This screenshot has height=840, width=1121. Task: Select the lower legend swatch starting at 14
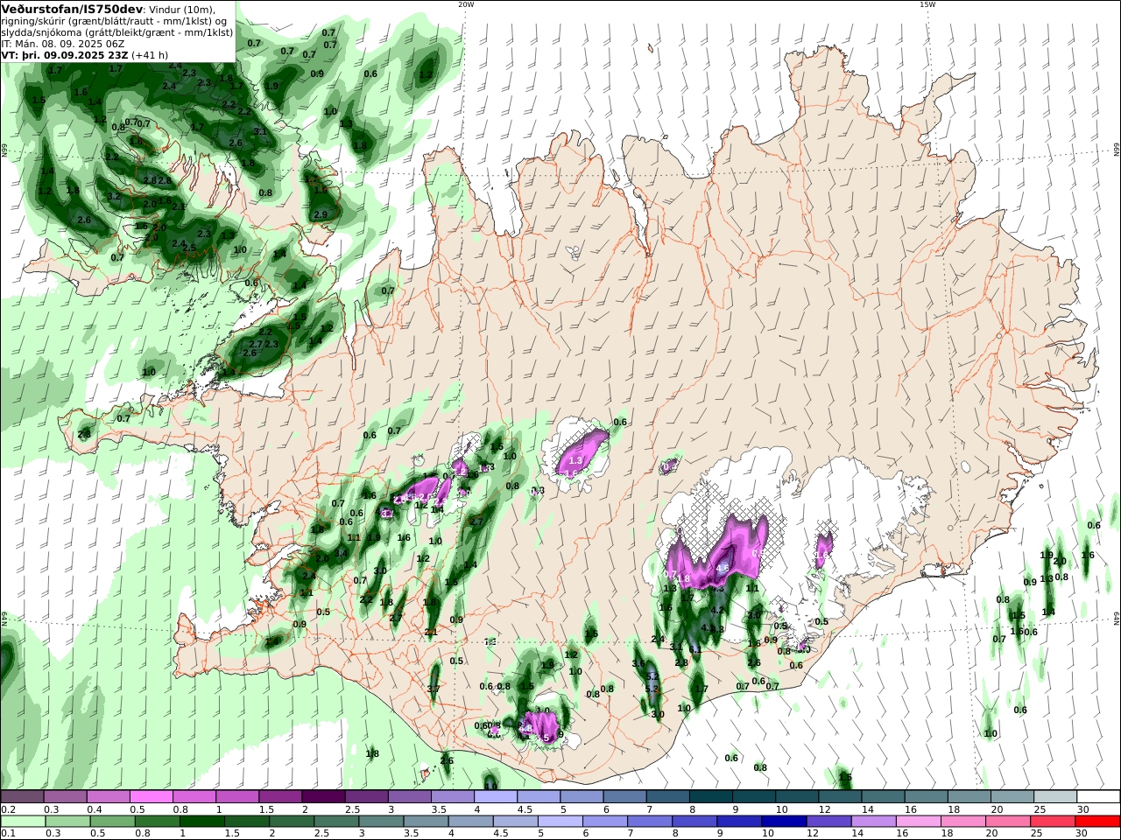(x=872, y=822)
